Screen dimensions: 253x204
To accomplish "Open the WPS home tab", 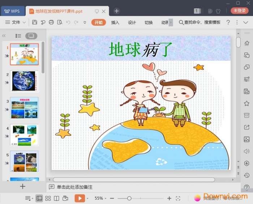I will [13, 11].
